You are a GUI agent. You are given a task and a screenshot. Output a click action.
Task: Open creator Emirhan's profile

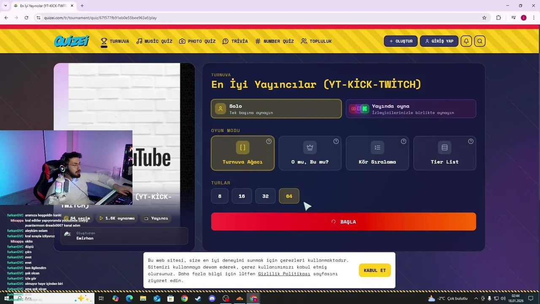pyautogui.click(x=124, y=236)
